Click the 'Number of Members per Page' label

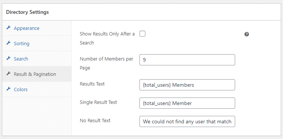click(x=107, y=63)
